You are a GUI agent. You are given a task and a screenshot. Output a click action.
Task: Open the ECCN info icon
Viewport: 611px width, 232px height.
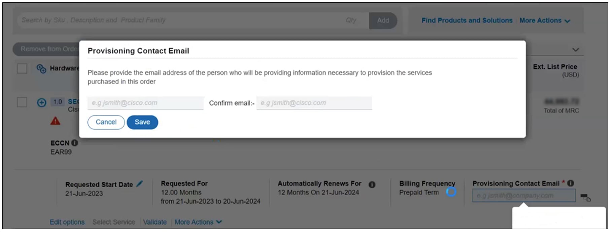75,143
